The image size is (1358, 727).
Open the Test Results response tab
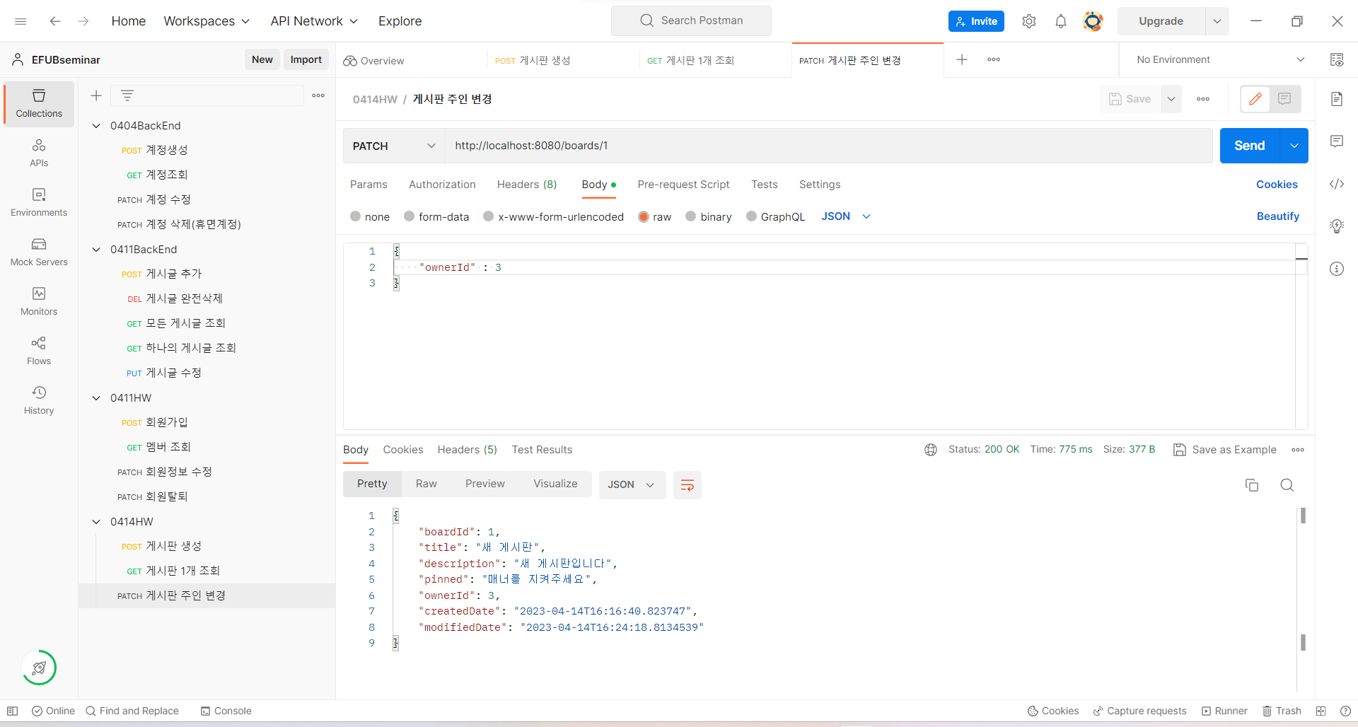tap(542, 450)
